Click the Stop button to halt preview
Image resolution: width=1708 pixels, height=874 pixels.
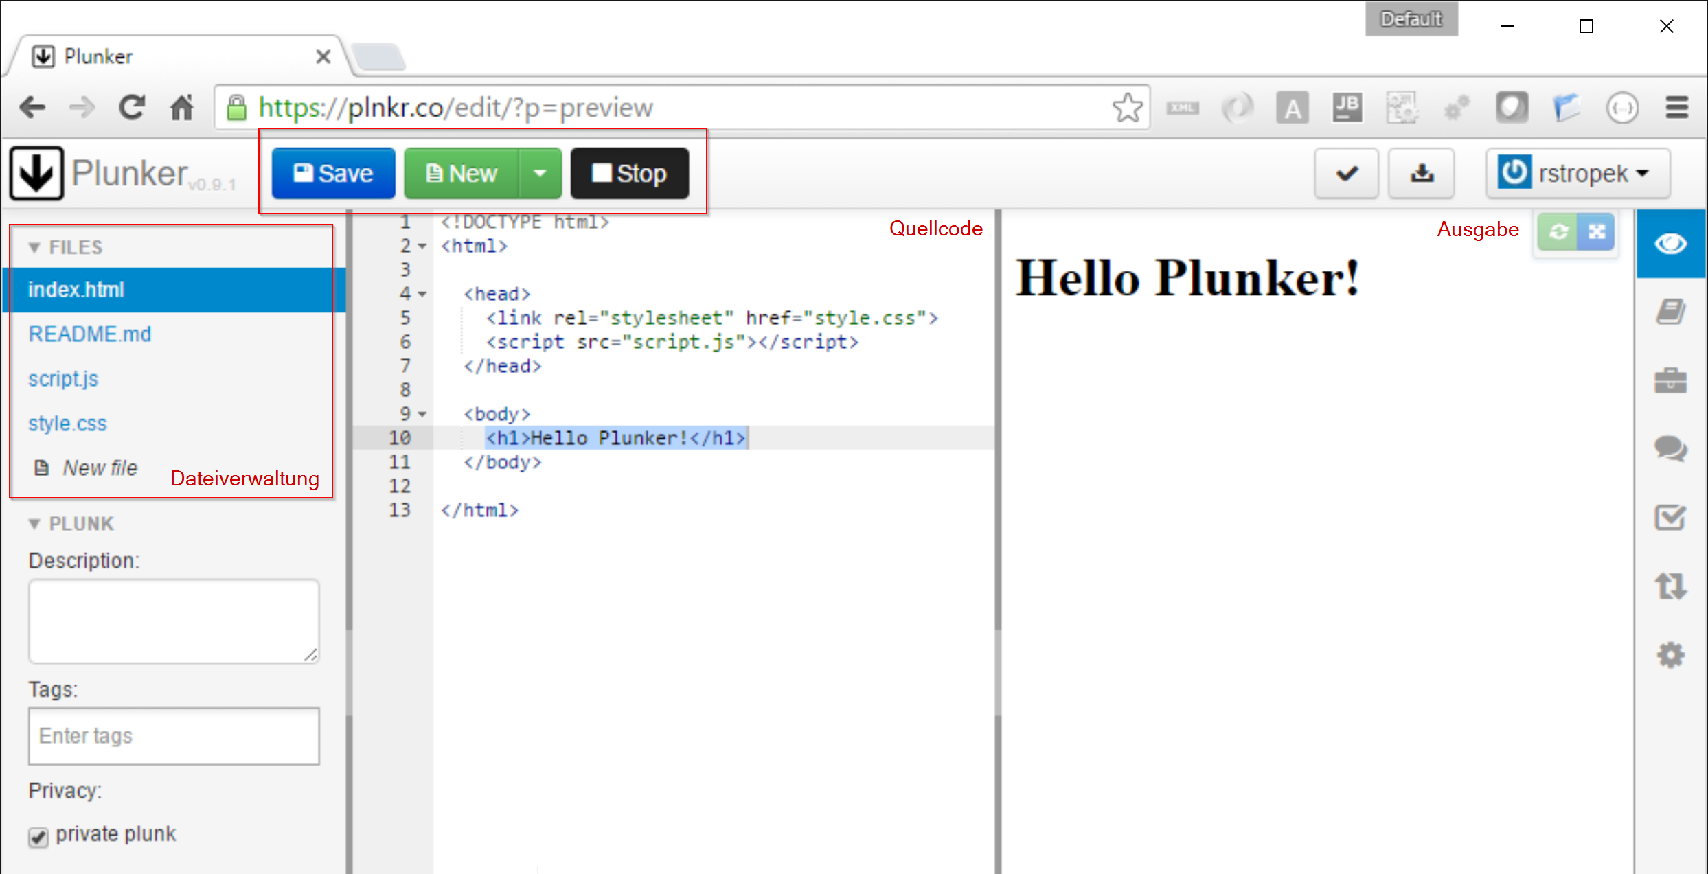click(629, 174)
